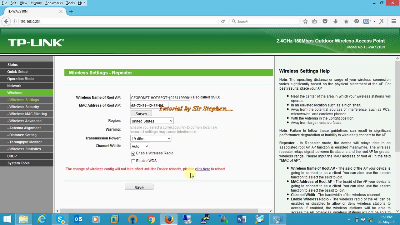Image resolution: width=400 pixels, height=225 pixels.
Task: Show site information icon in address bar
Action: [15, 21]
